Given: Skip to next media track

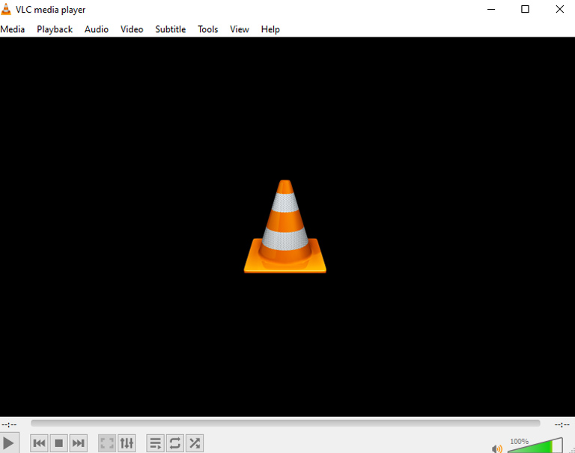Looking at the screenshot, I should pos(78,443).
